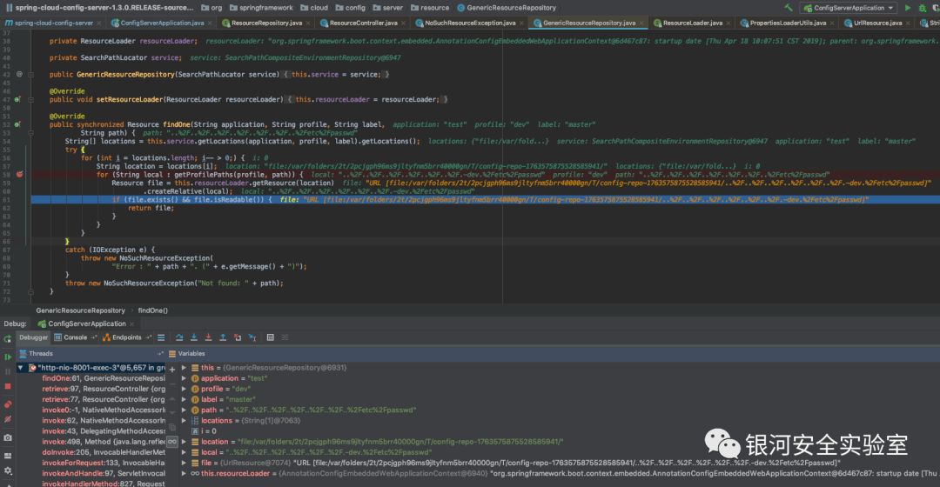Expand the 'path' variable node

coord(184,410)
